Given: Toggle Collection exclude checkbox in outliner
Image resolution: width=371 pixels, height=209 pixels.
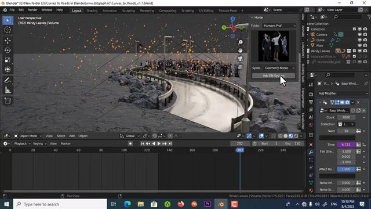Looking at the screenshot, I should (x=354, y=29).
